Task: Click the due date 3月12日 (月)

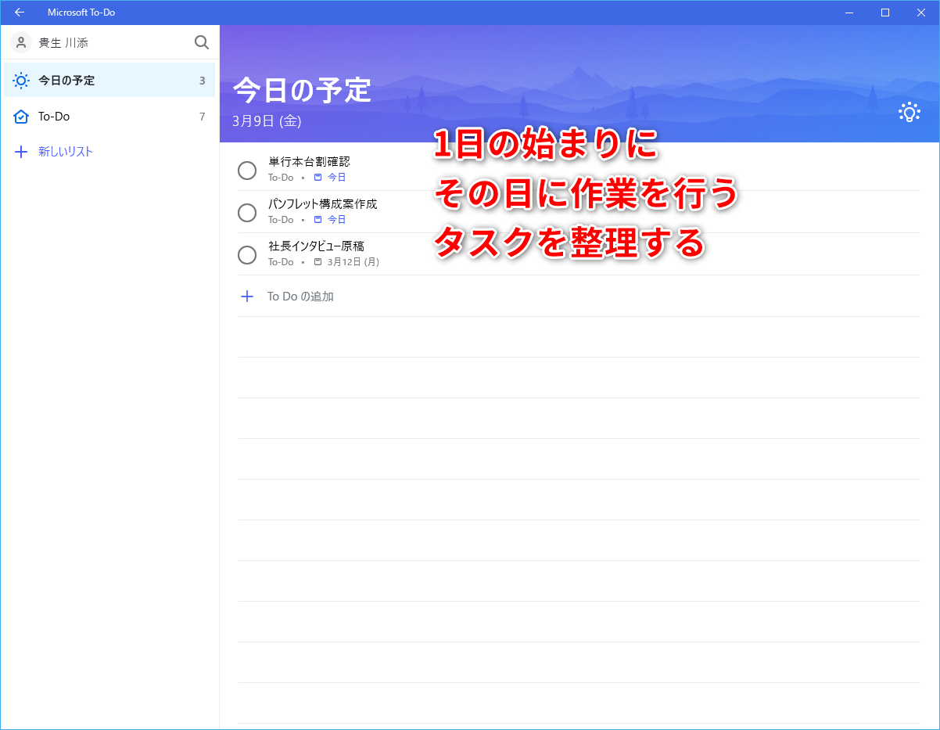Action: point(353,262)
